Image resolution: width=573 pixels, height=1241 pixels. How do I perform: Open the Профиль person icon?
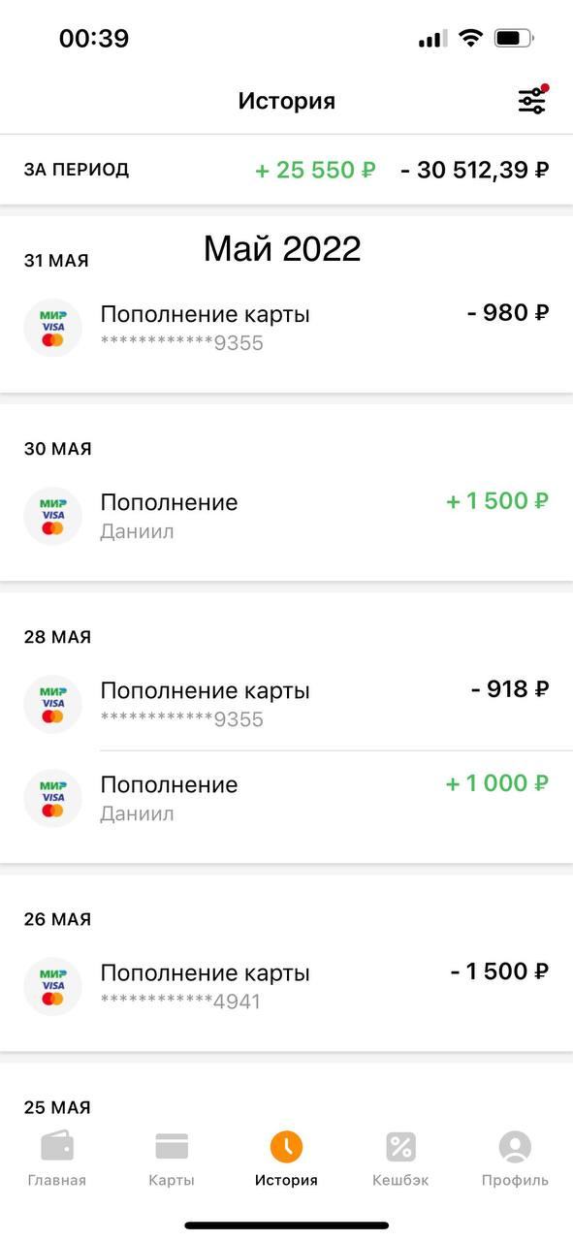point(515,1147)
